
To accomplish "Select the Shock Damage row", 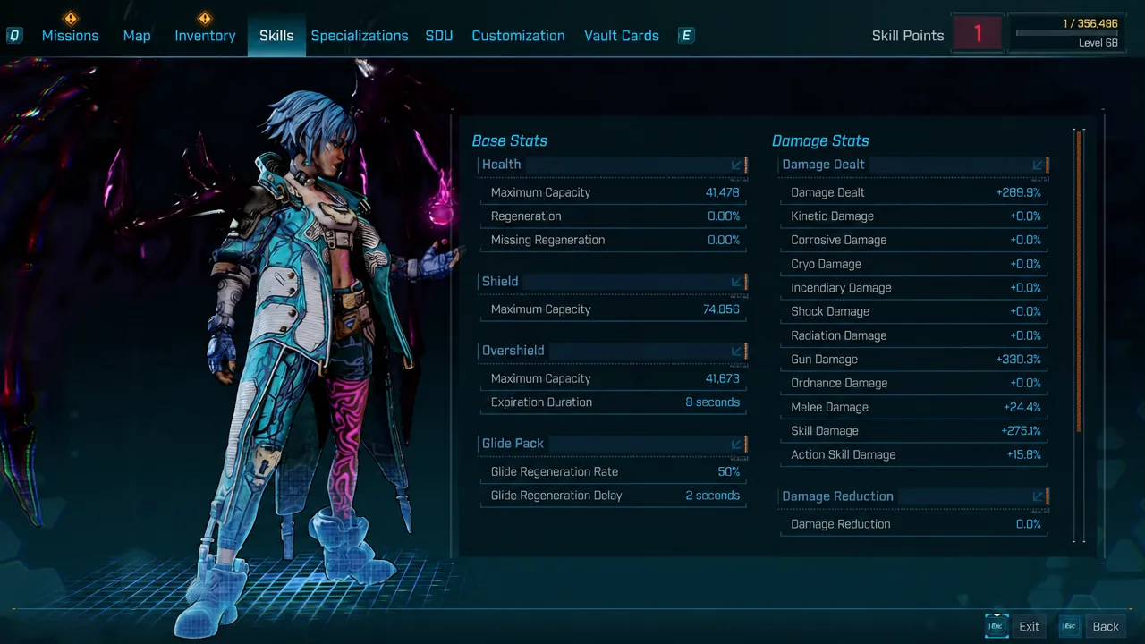I will (914, 311).
